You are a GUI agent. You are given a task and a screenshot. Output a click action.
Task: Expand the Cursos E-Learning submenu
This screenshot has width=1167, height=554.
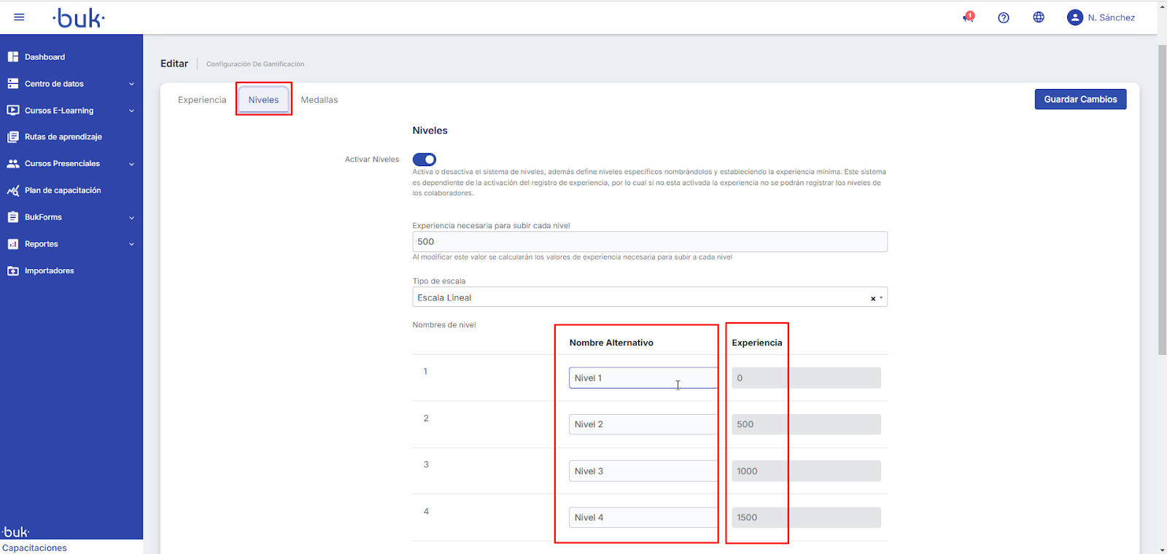(131, 111)
